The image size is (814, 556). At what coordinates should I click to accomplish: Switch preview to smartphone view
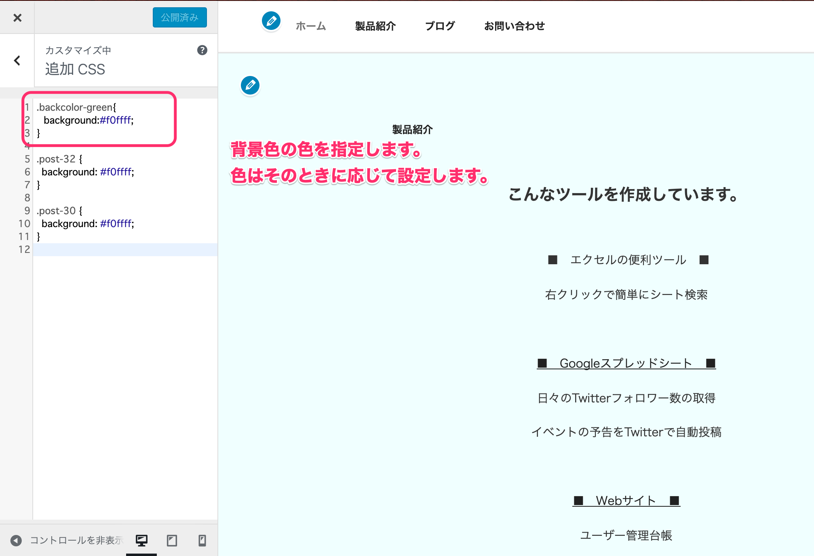pyautogui.click(x=202, y=539)
